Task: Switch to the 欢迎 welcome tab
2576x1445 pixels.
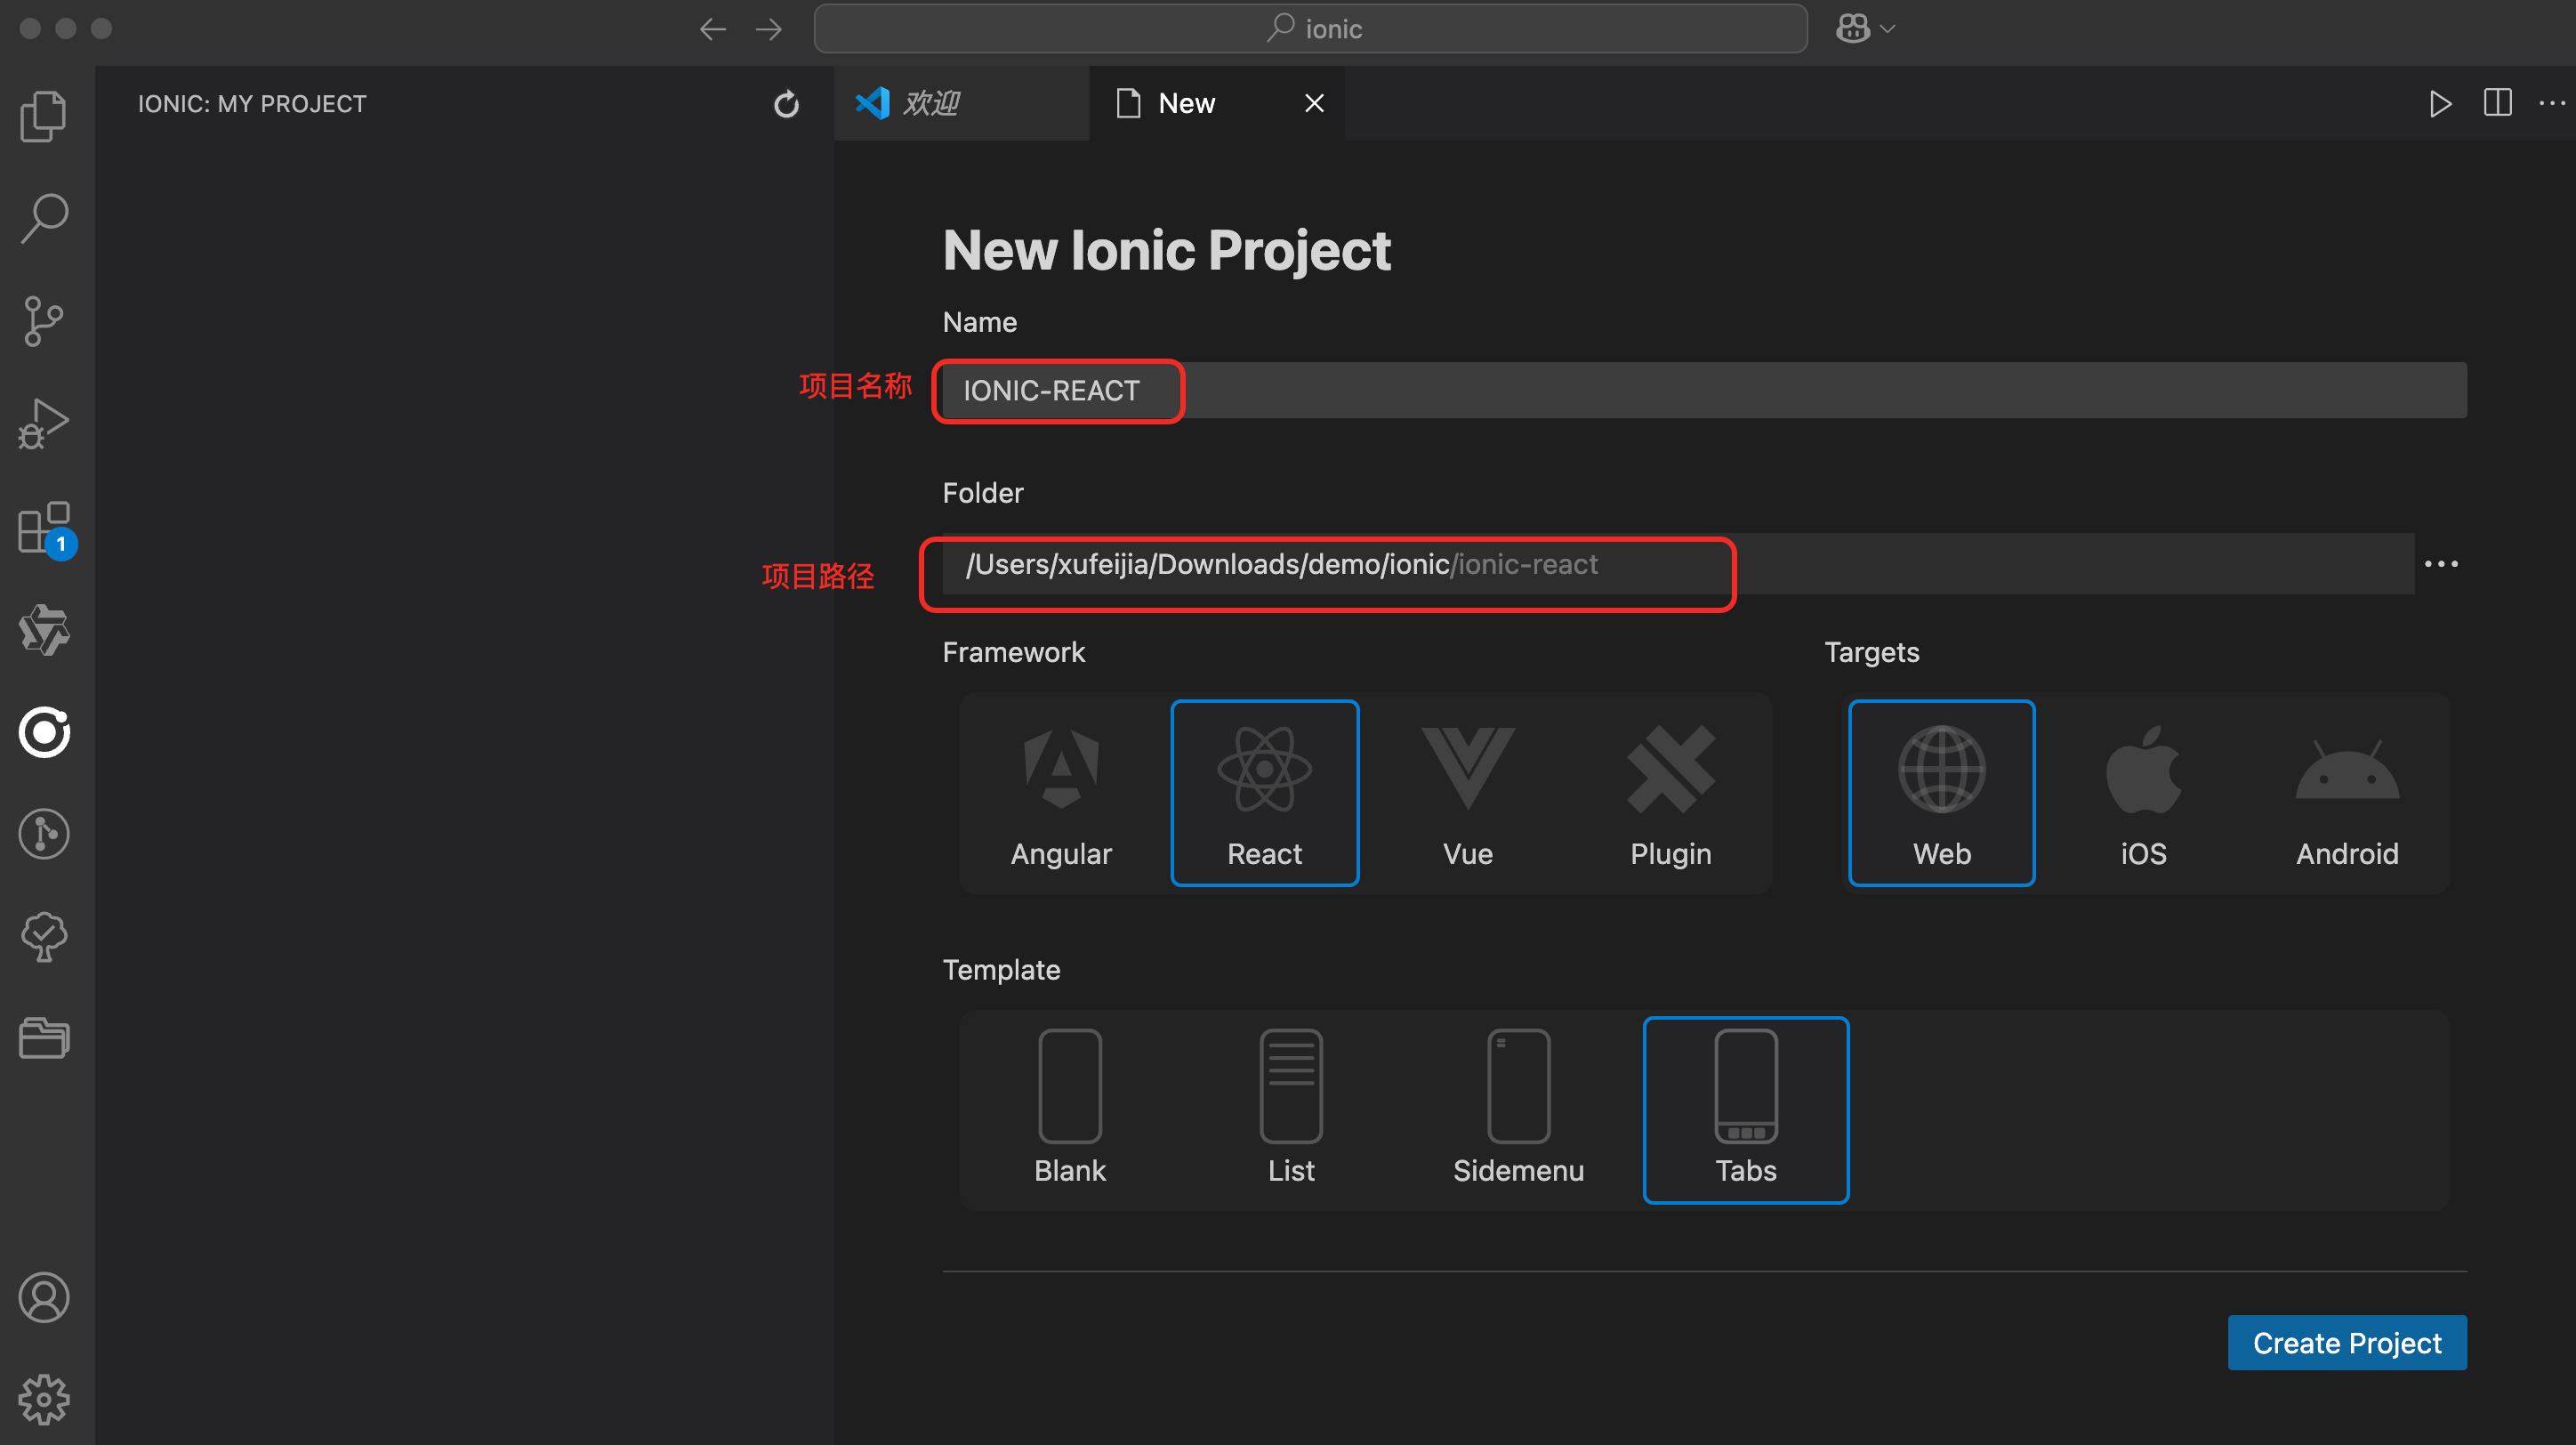Action: coord(930,103)
